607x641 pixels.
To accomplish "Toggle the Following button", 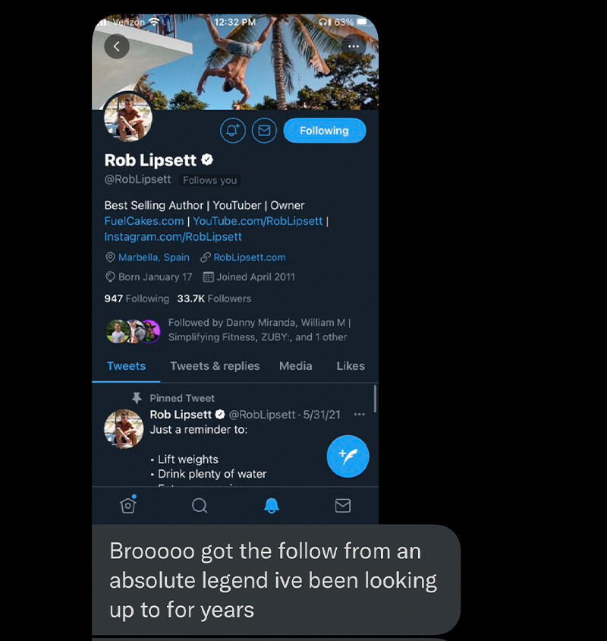I will coord(324,131).
